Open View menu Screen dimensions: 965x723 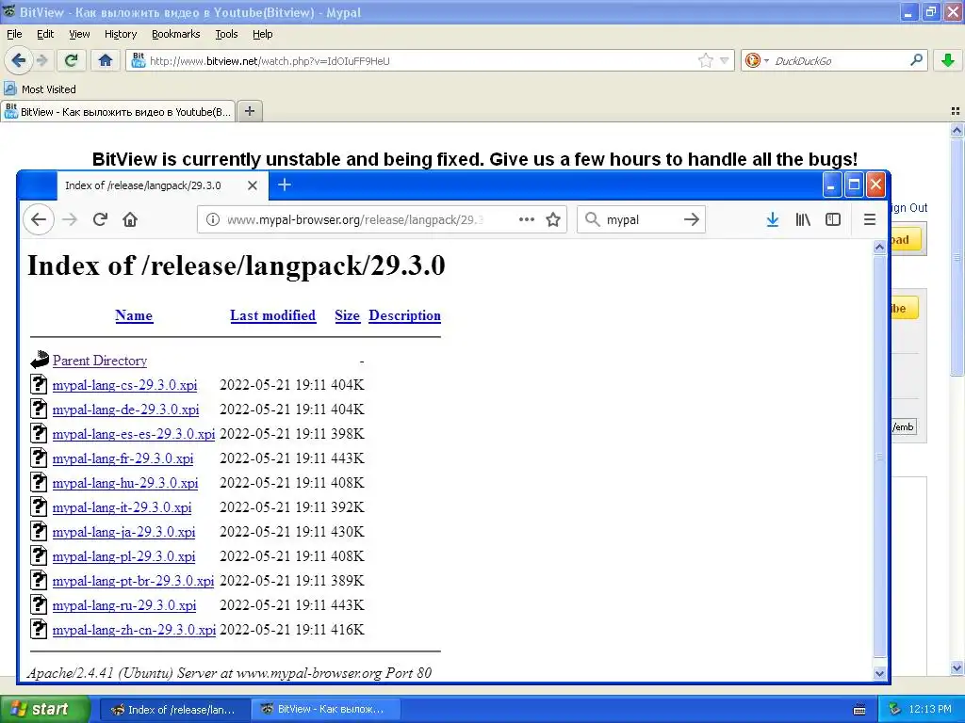coord(79,35)
